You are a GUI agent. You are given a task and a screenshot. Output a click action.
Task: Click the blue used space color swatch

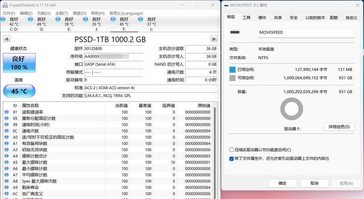tap(232, 70)
